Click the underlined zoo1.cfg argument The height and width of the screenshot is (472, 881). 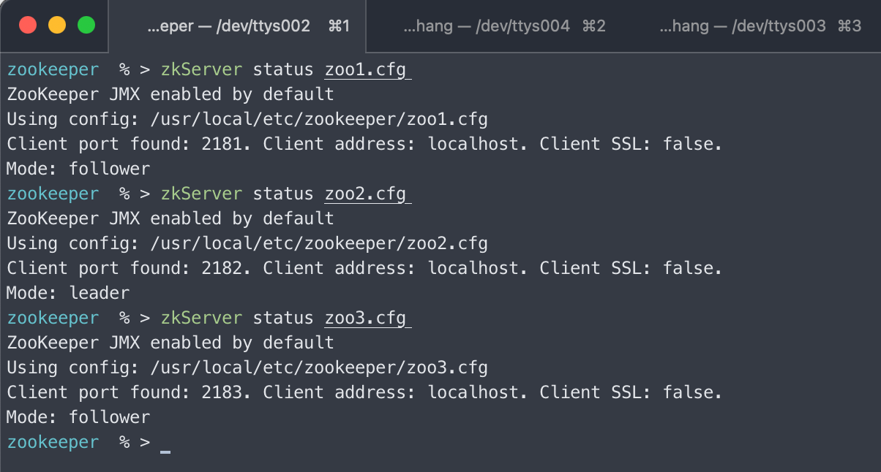pyautogui.click(x=365, y=70)
